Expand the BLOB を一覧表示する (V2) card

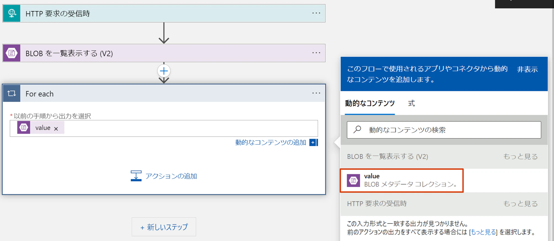pyautogui.click(x=164, y=53)
